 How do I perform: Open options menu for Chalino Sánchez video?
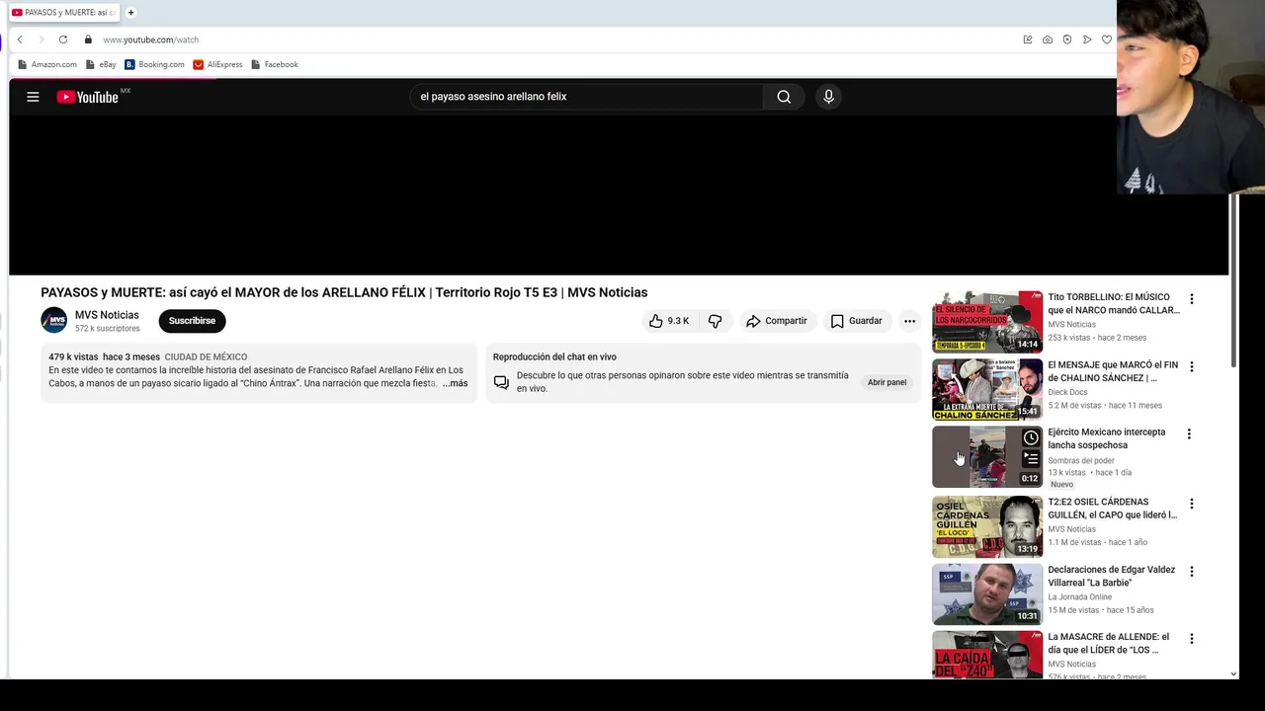click(1191, 366)
